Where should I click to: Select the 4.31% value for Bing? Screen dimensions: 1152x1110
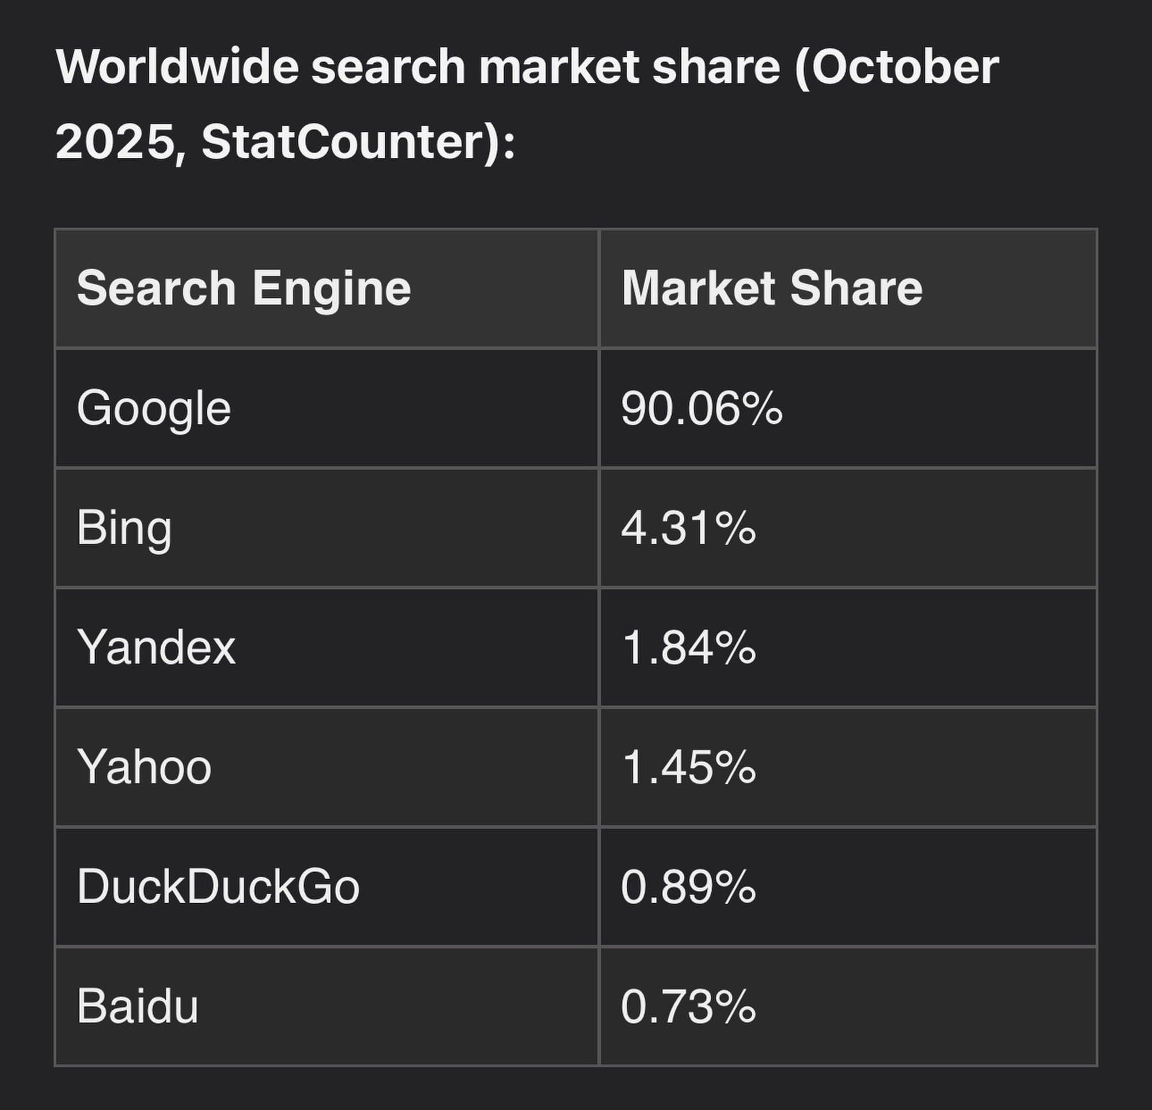pos(688,528)
